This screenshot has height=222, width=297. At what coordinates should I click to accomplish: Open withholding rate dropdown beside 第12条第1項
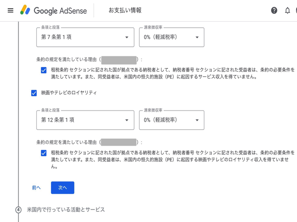[171, 120]
